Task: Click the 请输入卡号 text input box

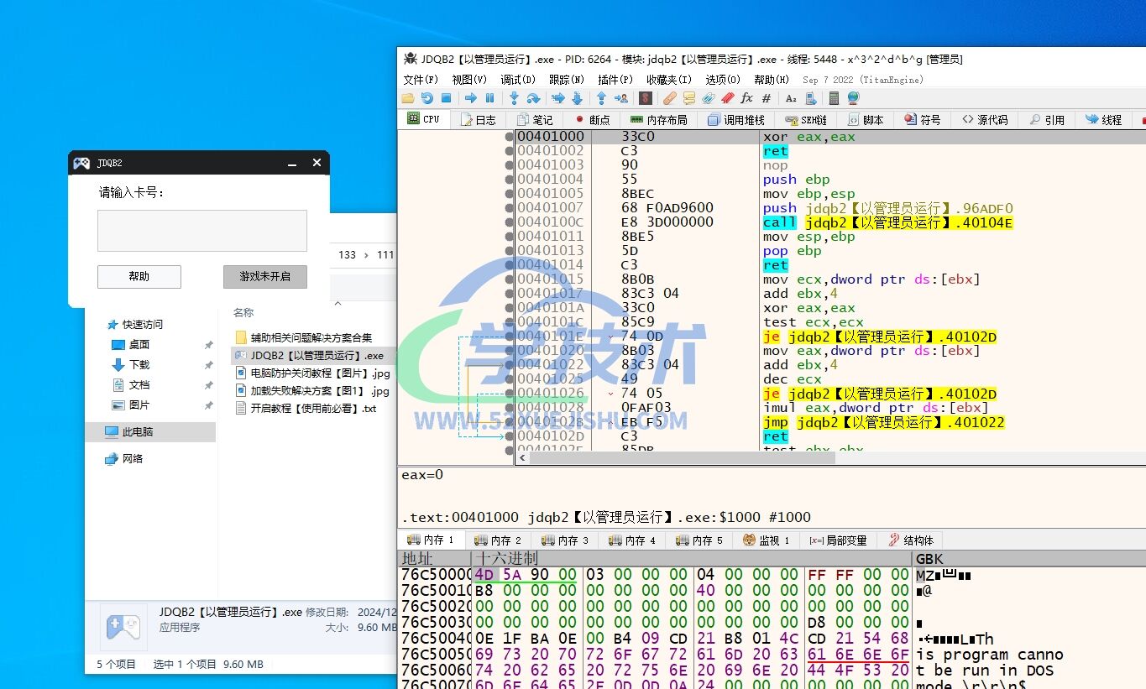Action: 202,231
